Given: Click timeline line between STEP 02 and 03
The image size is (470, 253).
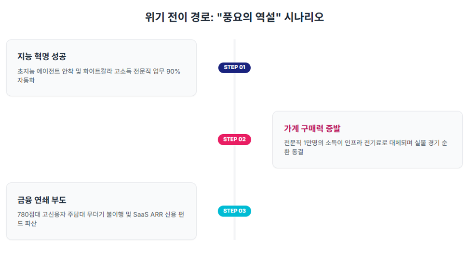Looking at the screenshot, I should point(234,176).
